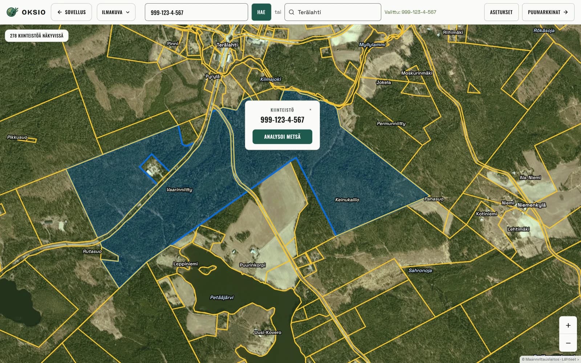Click the arrow icon on Puumarkkinat button
Viewport: 581px width, 363px height.
pyautogui.click(x=566, y=12)
